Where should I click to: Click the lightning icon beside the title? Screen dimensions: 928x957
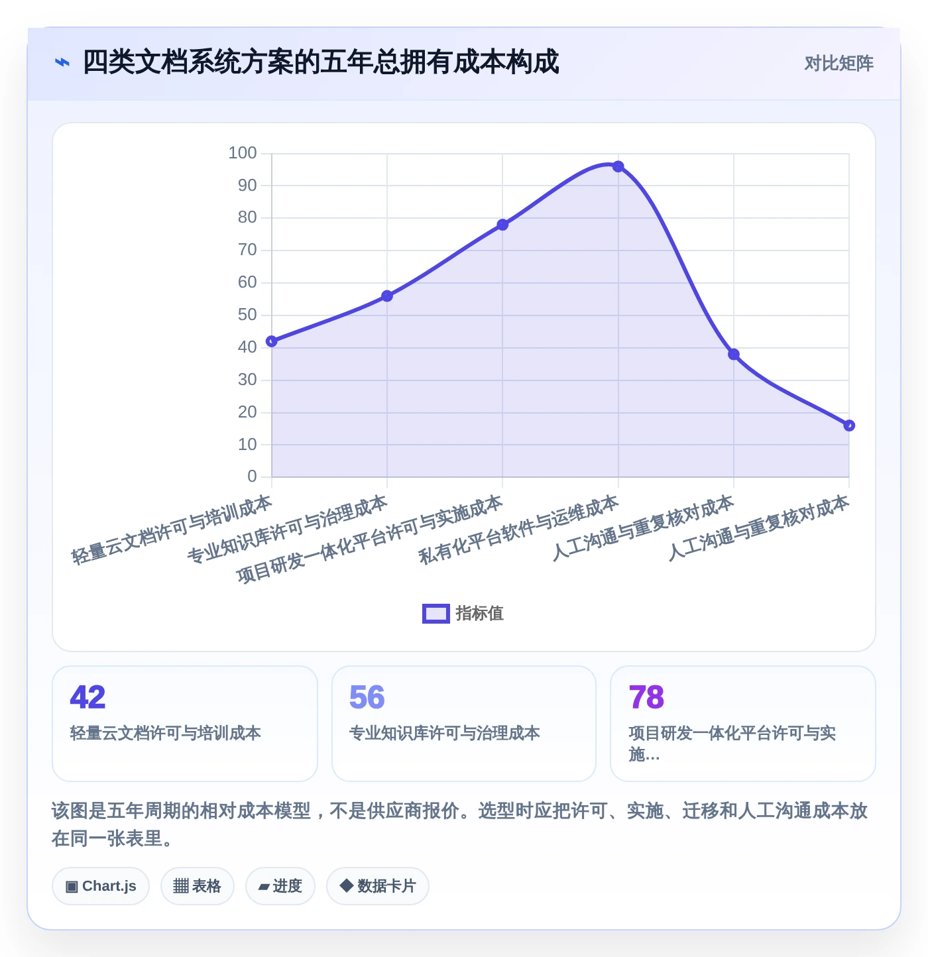(62, 63)
